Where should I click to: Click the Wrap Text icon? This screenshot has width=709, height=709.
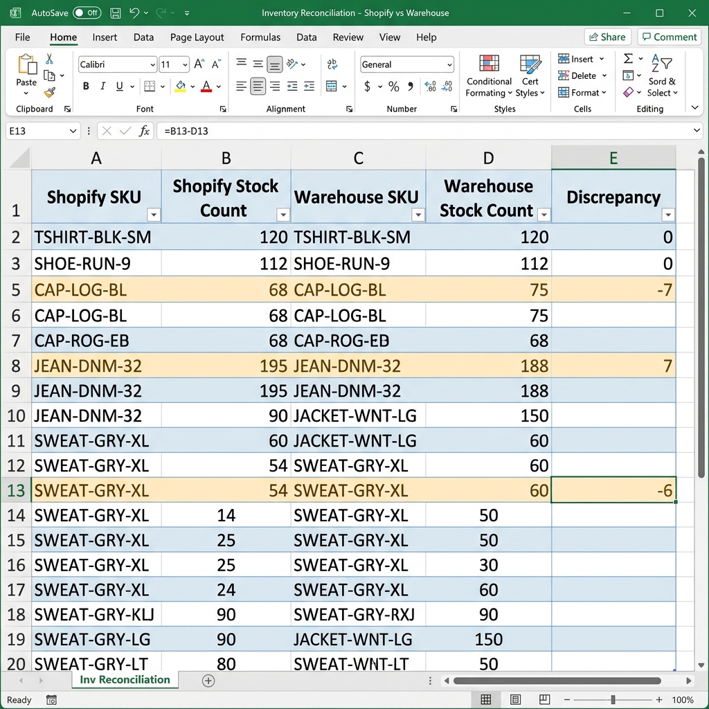[332, 64]
